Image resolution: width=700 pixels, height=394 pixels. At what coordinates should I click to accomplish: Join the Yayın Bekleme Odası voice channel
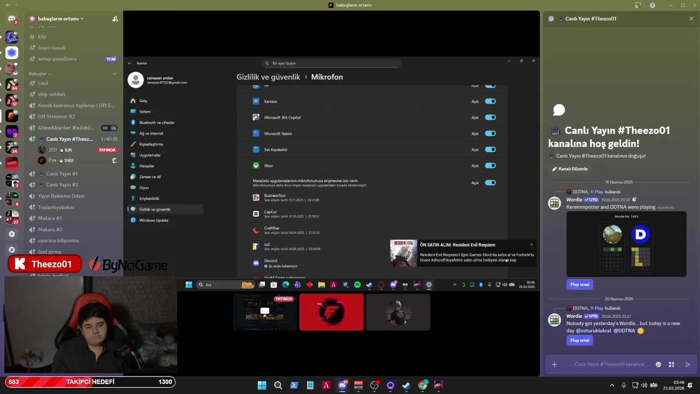(74, 196)
